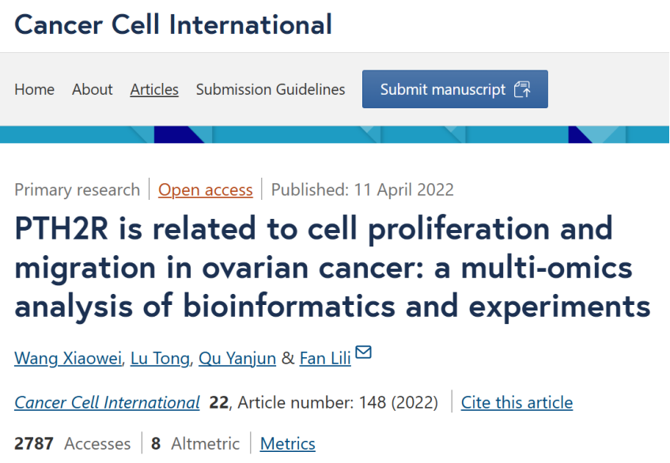The height and width of the screenshot is (463, 670).
Task: Open author Wang Xiaowei's details
Action: point(68,358)
